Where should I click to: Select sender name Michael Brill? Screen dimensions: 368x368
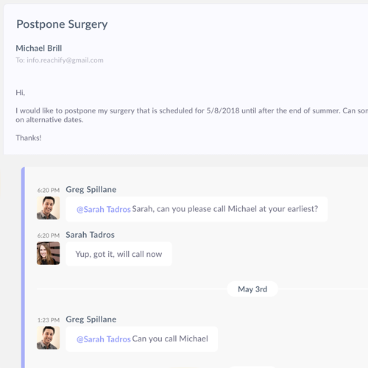click(x=39, y=48)
